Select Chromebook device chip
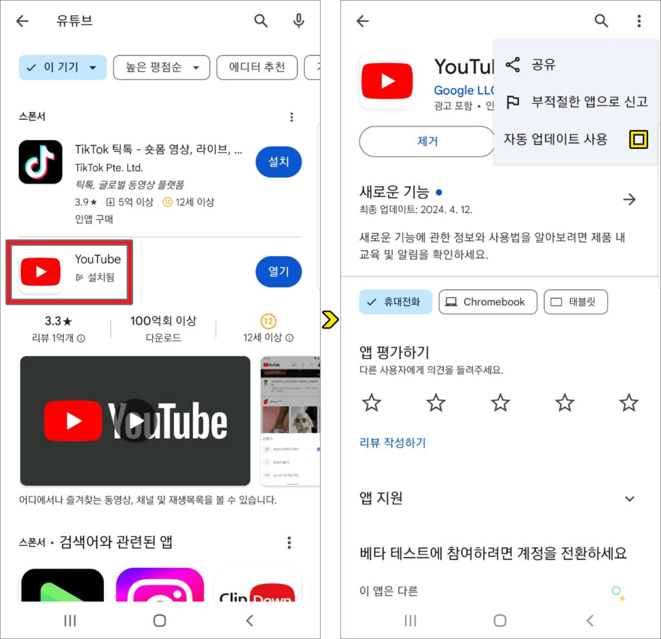661x639 pixels. click(488, 302)
